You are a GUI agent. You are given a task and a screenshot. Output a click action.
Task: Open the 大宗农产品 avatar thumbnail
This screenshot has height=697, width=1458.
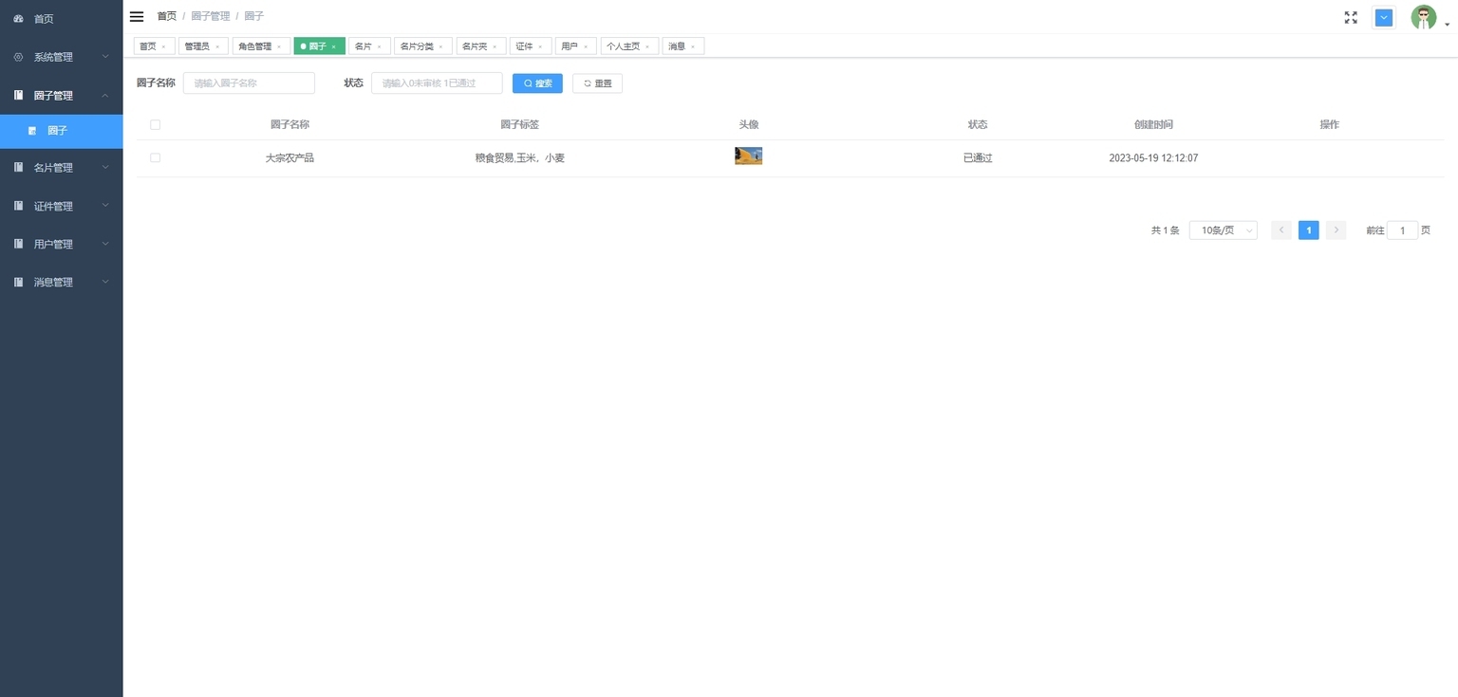pyautogui.click(x=749, y=156)
